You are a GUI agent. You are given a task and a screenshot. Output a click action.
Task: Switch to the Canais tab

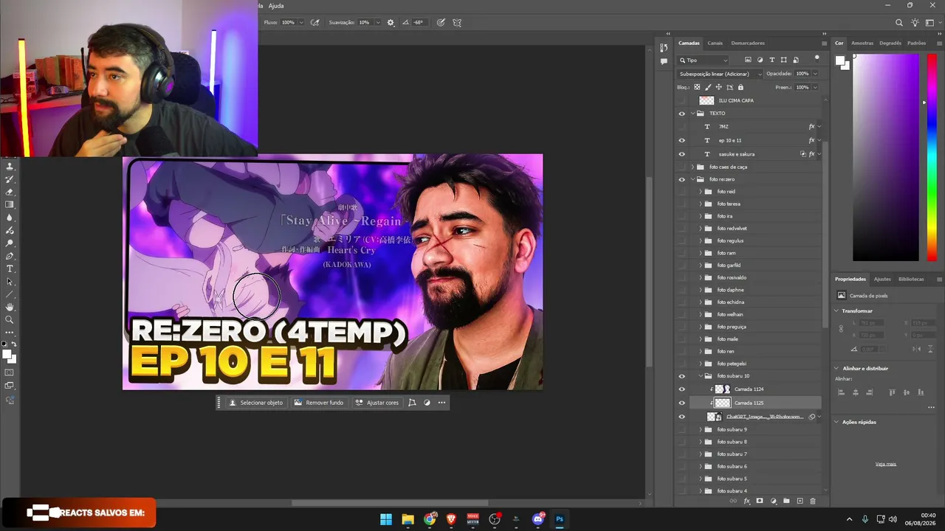[715, 43]
